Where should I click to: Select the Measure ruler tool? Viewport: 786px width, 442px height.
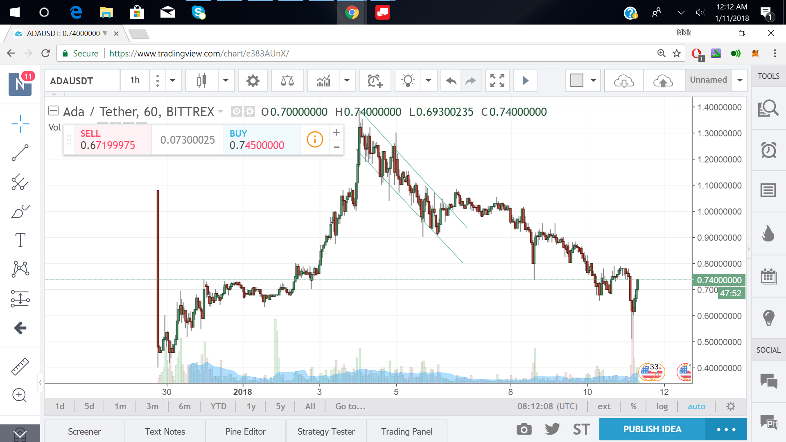20,367
